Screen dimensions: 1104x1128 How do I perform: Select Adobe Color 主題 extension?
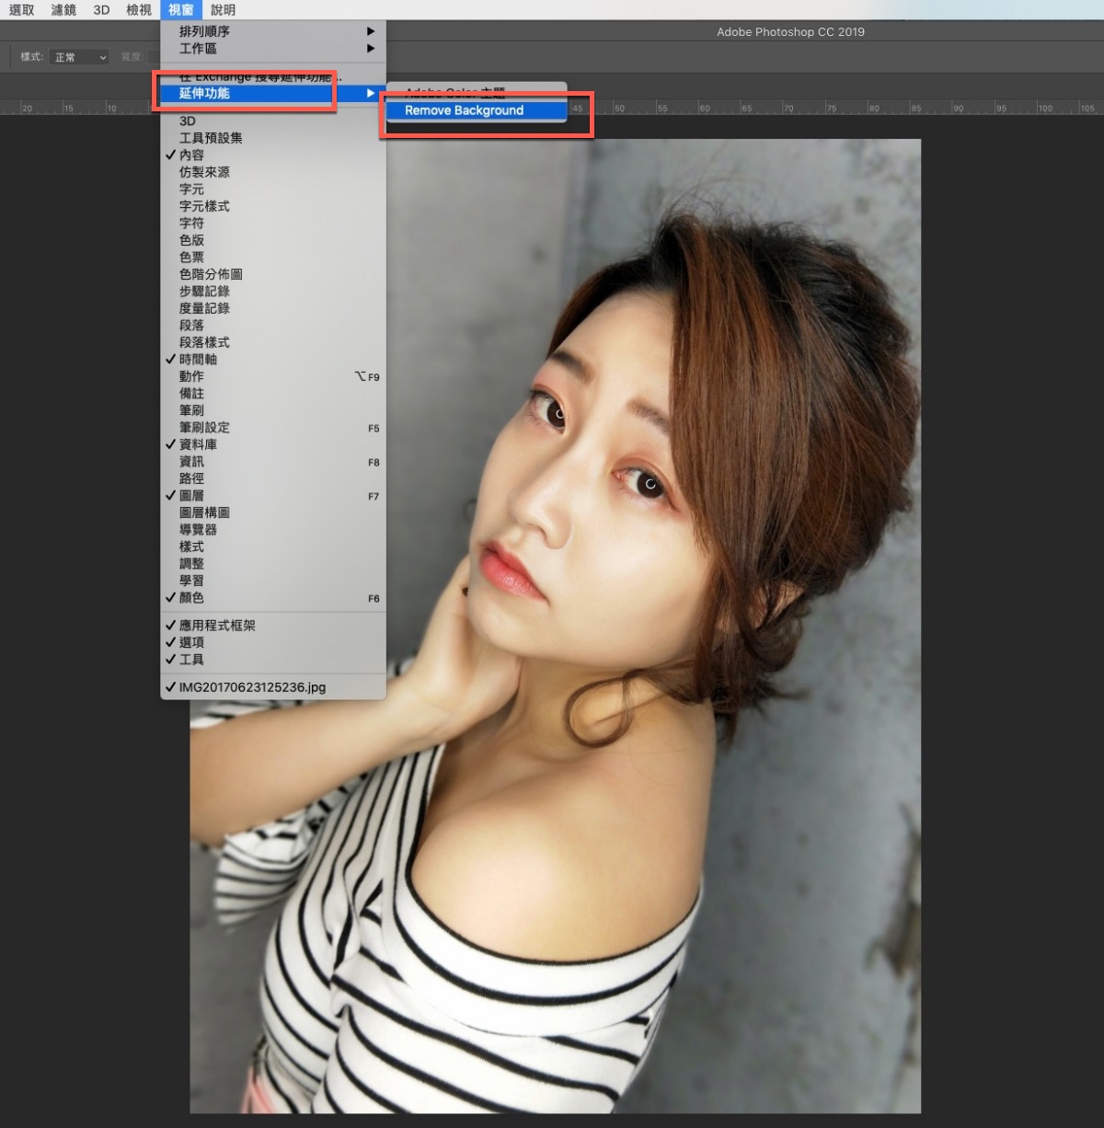pos(454,91)
